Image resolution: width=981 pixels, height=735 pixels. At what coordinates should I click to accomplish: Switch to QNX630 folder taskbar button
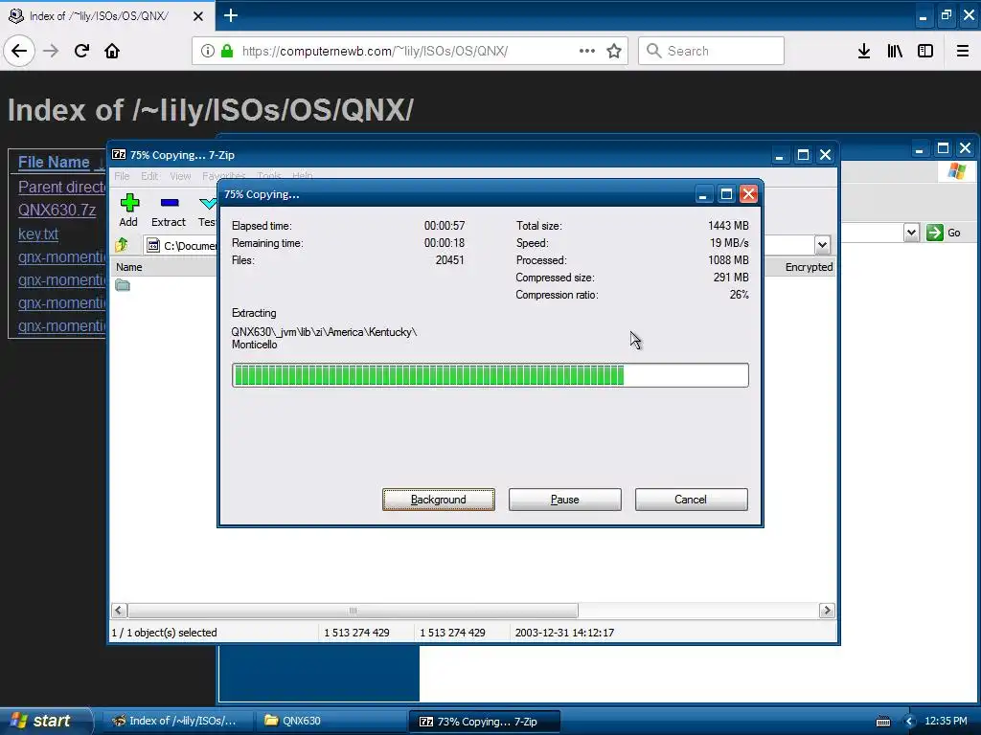tap(331, 721)
